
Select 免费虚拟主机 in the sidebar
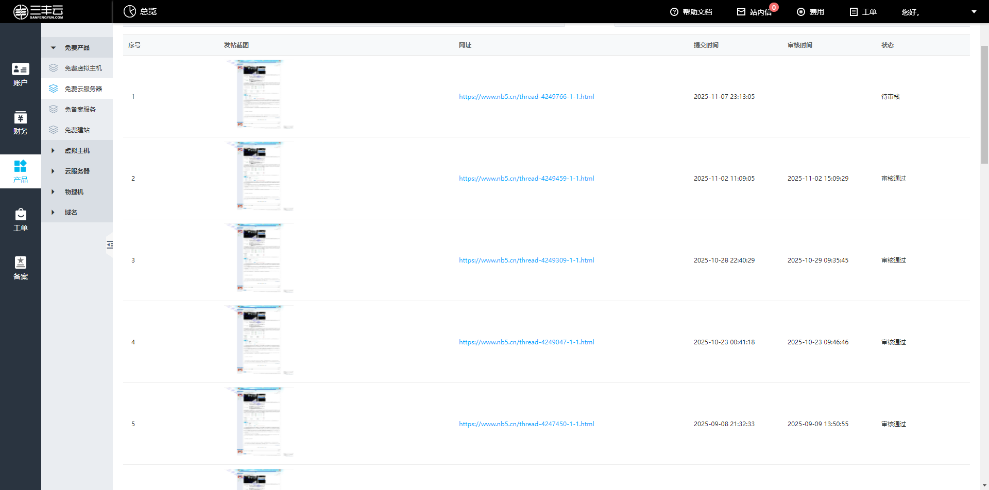pos(83,68)
